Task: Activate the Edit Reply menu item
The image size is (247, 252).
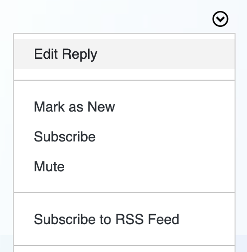Action: click(x=124, y=54)
